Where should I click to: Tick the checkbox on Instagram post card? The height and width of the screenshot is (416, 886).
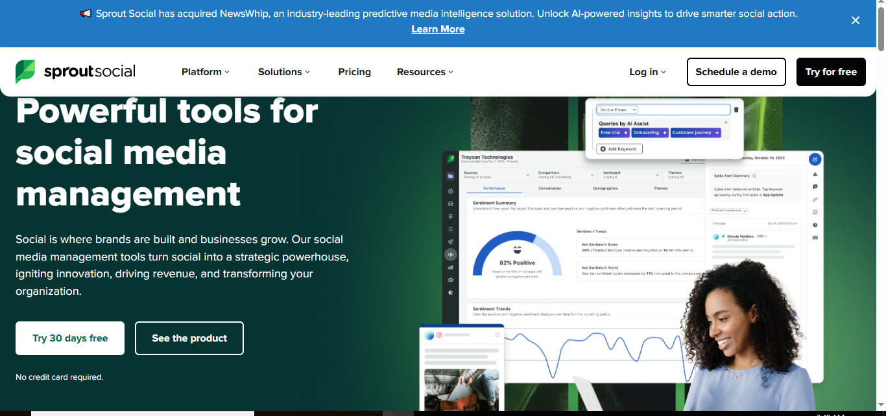click(497, 335)
